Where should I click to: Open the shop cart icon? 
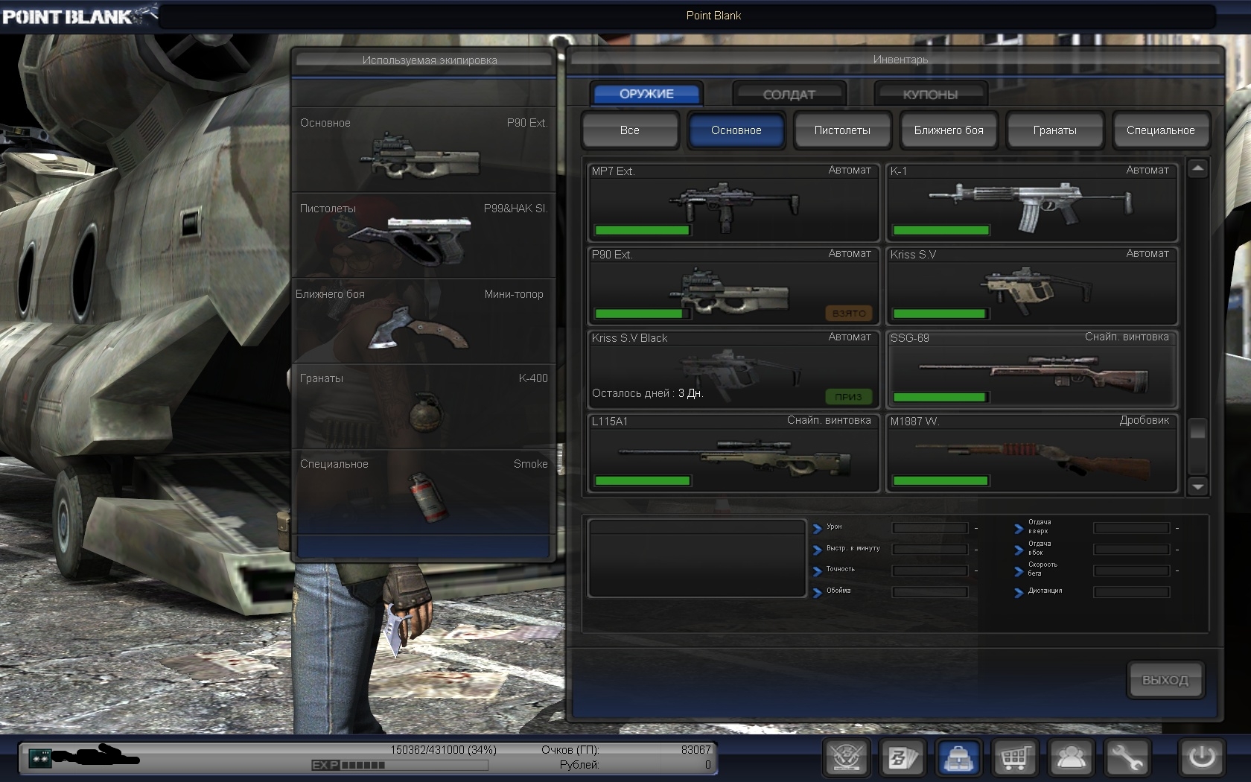1015,758
